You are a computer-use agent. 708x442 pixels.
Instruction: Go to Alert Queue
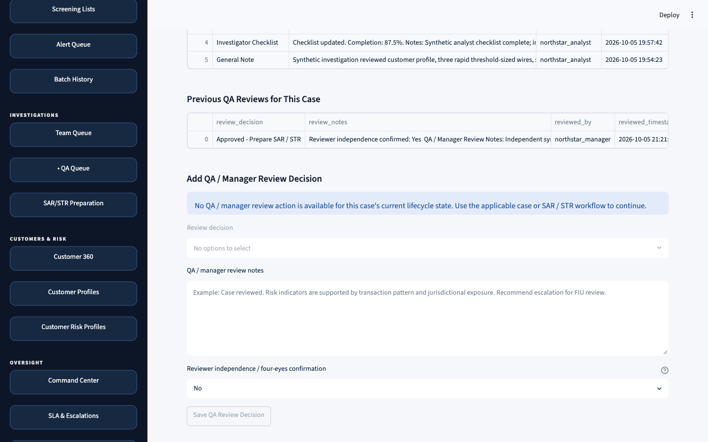73,46
